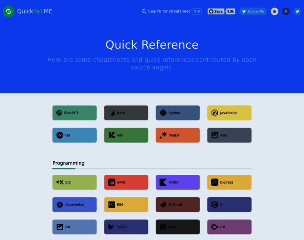Open the ChatGPT cheatsheet card
The image size is (304, 240).
[74, 113]
